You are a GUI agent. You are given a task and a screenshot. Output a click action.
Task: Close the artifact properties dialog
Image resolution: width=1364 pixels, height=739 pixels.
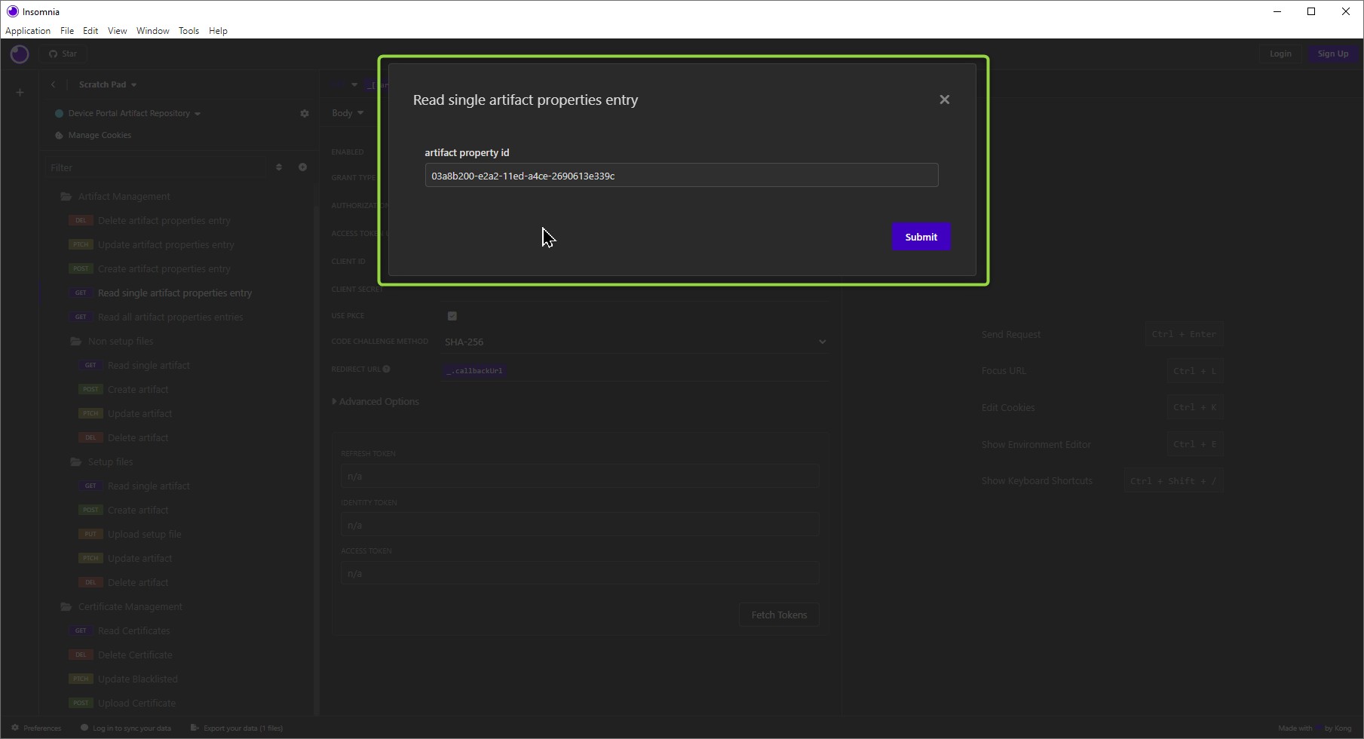click(x=944, y=100)
